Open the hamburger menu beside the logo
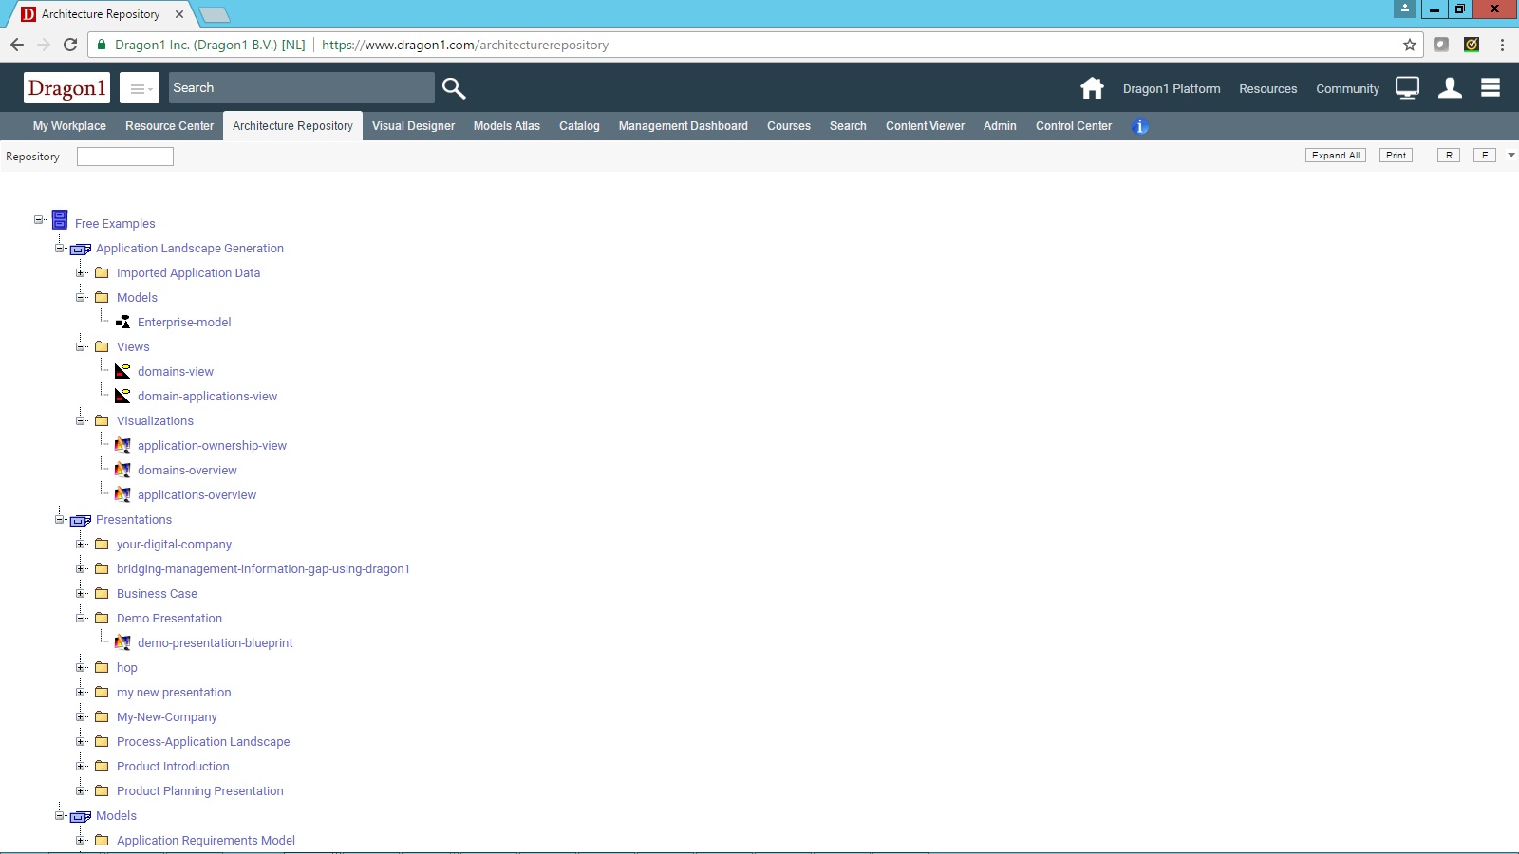Image resolution: width=1519 pixels, height=854 pixels. [x=140, y=88]
